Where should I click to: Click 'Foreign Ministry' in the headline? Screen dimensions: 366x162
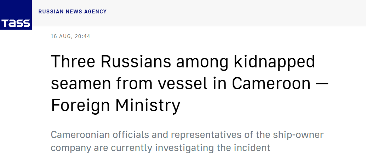(x=116, y=106)
